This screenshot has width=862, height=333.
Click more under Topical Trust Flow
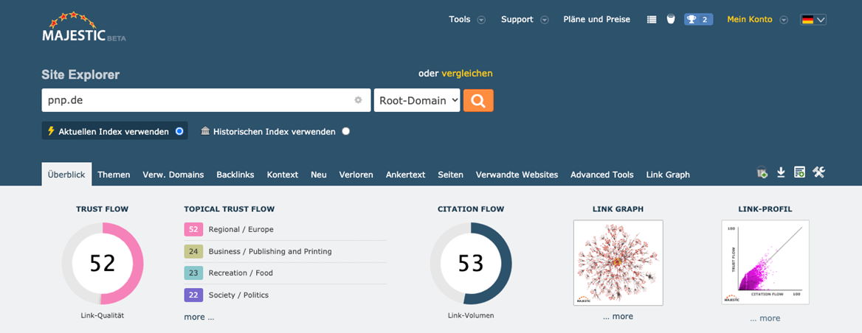tap(199, 317)
